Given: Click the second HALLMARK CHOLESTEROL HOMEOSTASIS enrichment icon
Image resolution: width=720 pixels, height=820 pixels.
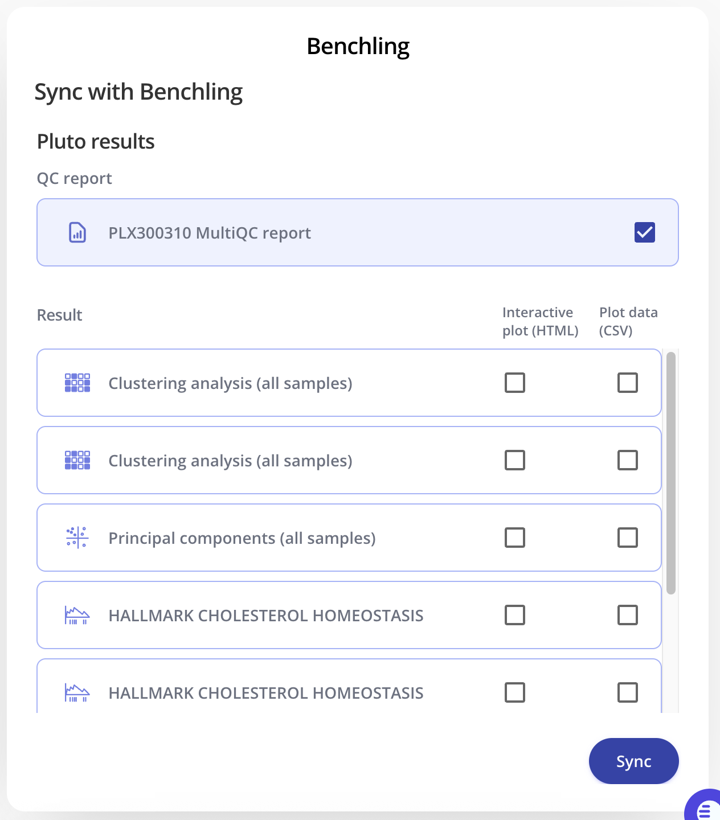Looking at the screenshot, I should pyautogui.click(x=77, y=692).
